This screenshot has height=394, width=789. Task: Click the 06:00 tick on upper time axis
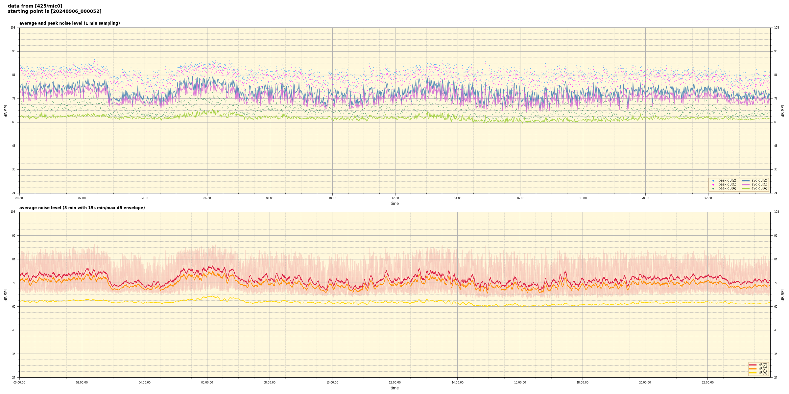pyautogui.click(x=207, y=198)
